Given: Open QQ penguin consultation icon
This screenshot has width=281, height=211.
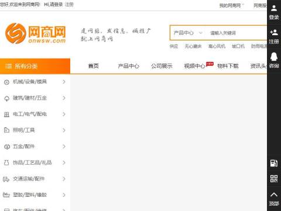Looking at the screenshot, I should coord(274,57).
